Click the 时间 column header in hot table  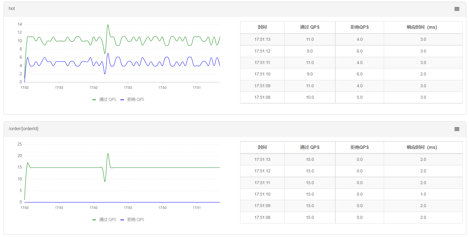[262, 27]
